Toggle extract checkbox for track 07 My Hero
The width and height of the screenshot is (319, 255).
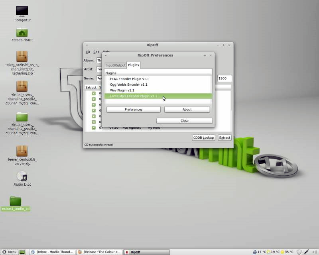coord(94,127)
